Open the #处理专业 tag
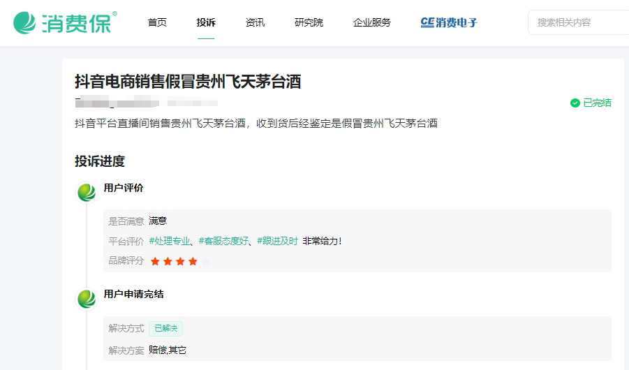 [x=169, y=241]
